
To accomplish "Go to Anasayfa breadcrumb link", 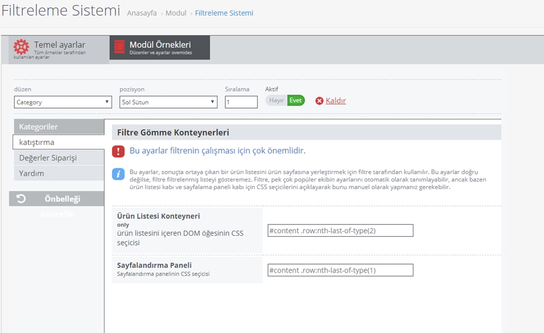I will pyautogui.click(x=142, y=13).
